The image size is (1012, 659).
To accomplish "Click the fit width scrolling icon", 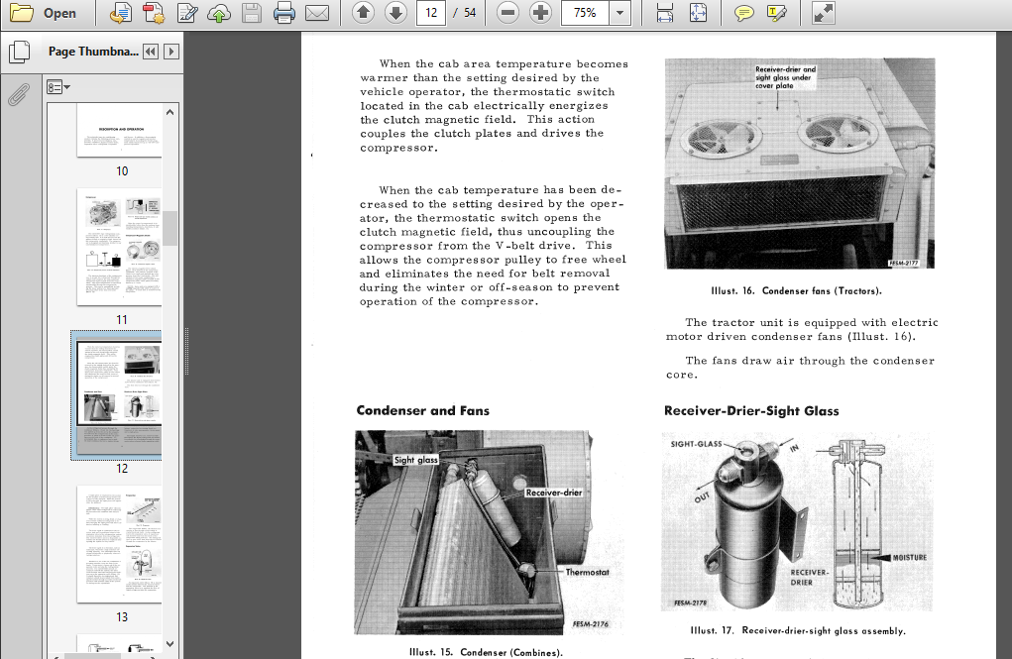I will (665, 13).
